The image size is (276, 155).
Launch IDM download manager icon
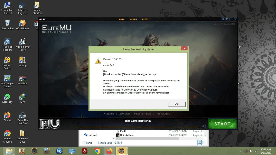(x=22, y=98)
